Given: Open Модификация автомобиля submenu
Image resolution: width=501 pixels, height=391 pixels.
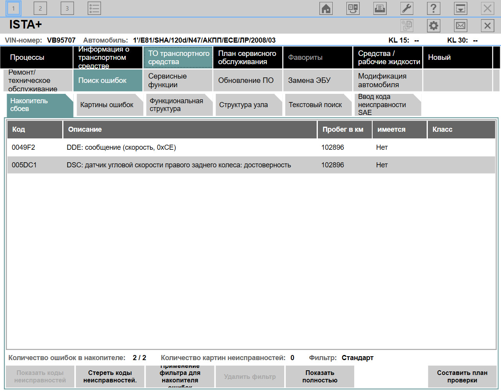Looking at the screenshot, I should tap(388, 81).
